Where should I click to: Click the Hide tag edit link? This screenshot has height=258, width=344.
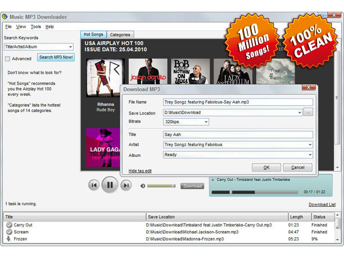click(x=140, y=170)
